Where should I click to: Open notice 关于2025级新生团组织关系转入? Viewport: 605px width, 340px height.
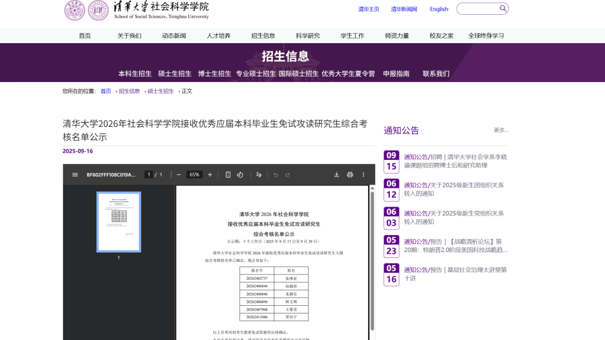pos(454,189)
